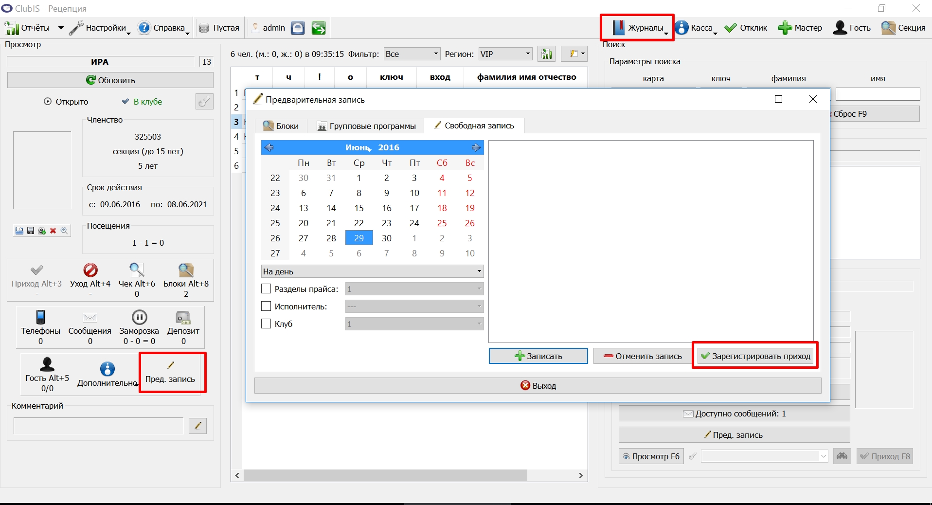932x505 pixels.
Task: Open Телефоны phone icon
Action: coord(41,317)
